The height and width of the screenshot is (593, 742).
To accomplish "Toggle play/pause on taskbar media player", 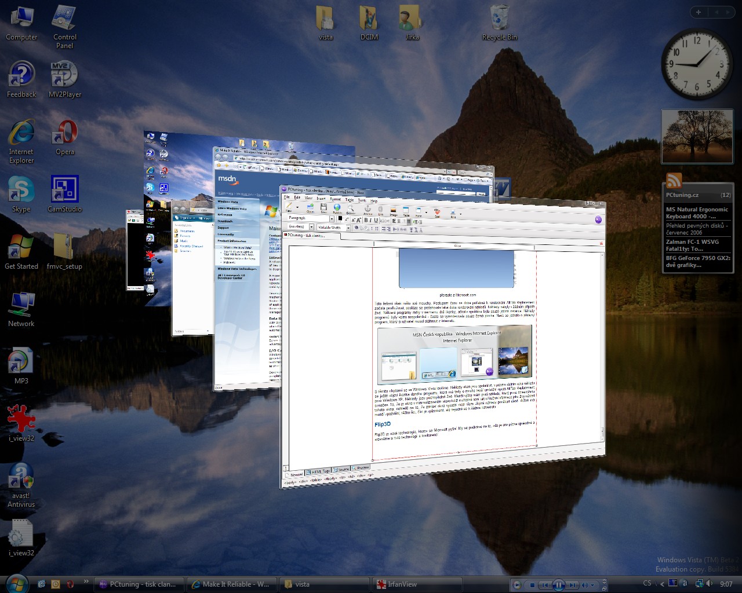I will point(559,585).
